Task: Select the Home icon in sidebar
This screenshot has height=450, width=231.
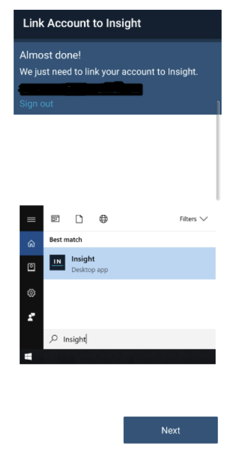Action: (31, 244)
